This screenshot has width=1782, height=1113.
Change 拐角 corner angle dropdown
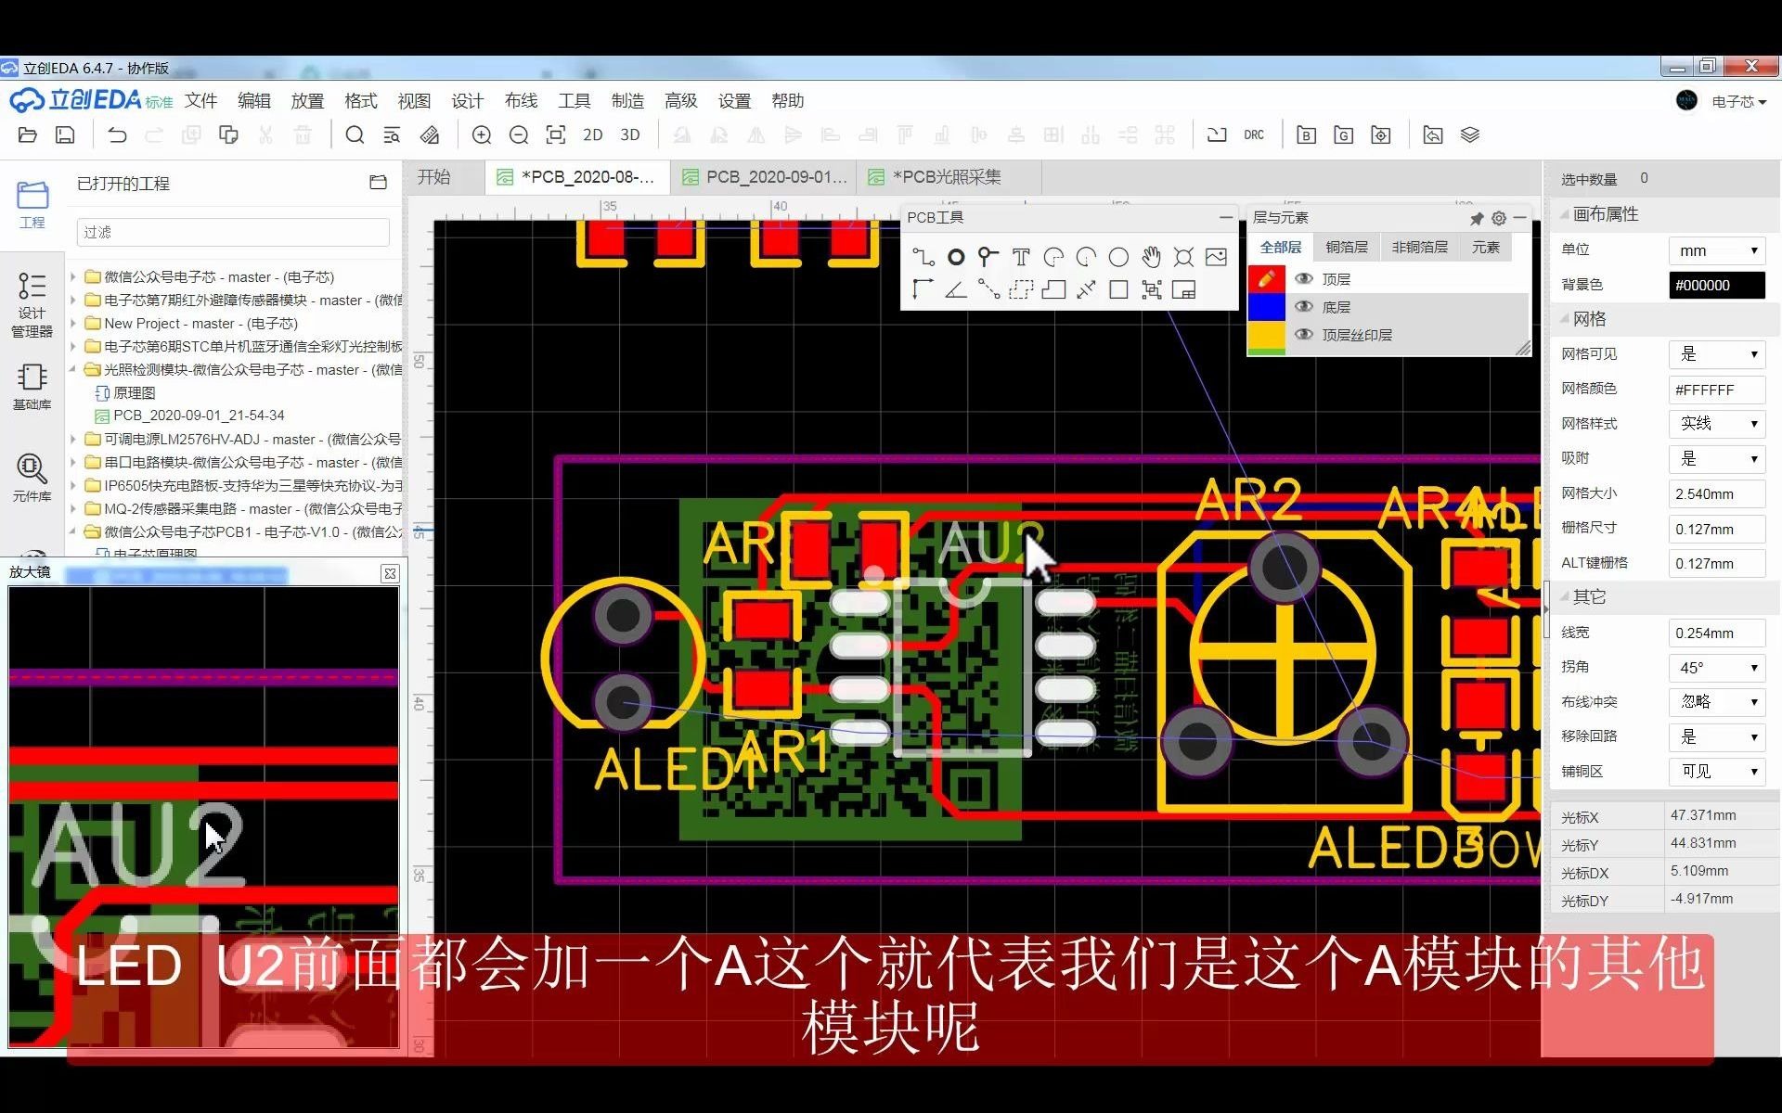1716,667
